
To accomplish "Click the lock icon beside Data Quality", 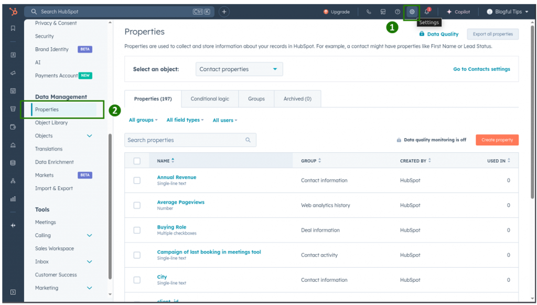I will [x=422, y=34].
